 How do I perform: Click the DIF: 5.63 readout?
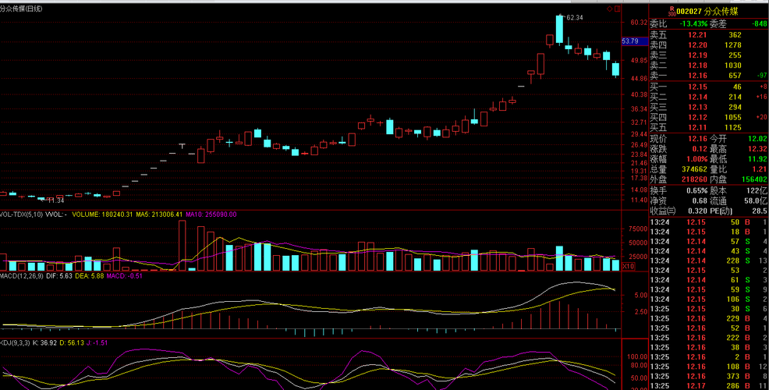click(x=58, y=275)
